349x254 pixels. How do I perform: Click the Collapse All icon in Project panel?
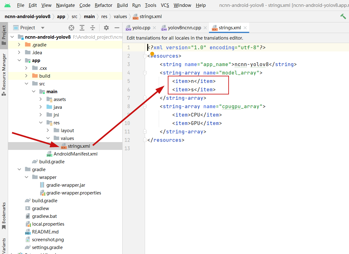(x=93, y=28)
